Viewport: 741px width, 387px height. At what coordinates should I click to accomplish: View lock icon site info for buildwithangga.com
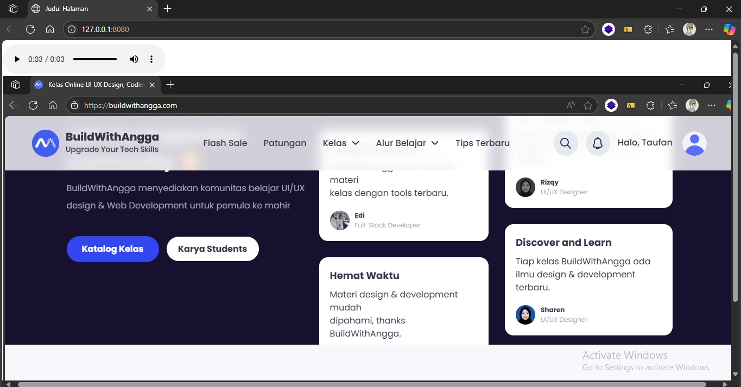coord(74,105)
